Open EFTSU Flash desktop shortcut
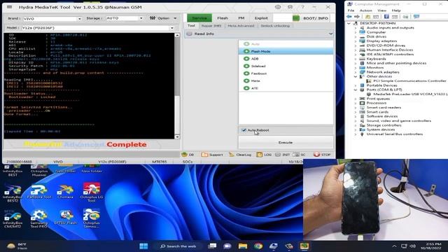The image size is (448, 252). (x=65, y=218)
